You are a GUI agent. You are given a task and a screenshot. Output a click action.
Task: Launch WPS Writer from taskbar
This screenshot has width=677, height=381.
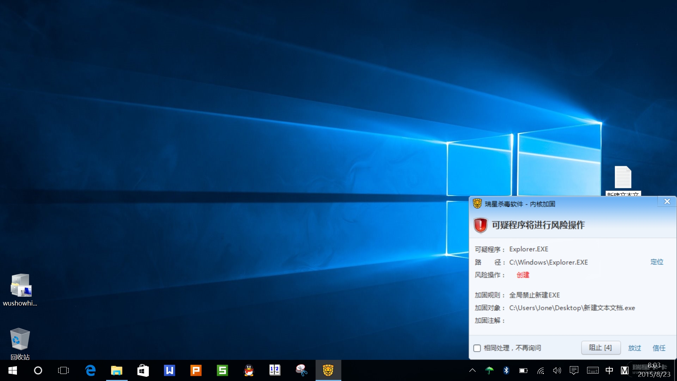pos(170,370)
